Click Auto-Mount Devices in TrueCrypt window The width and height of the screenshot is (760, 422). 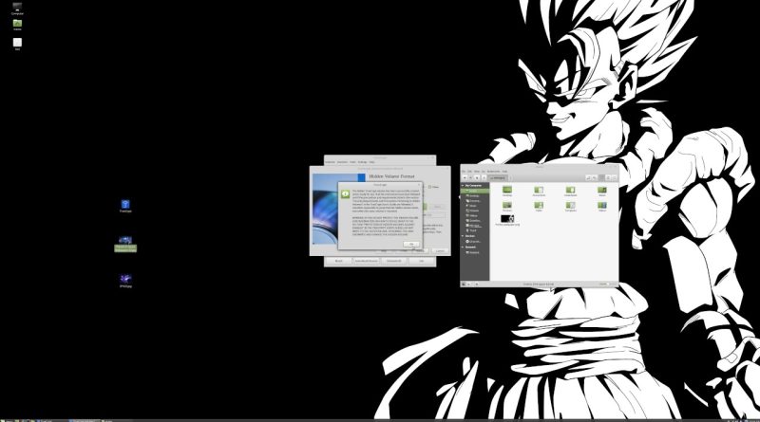point(367,261)
